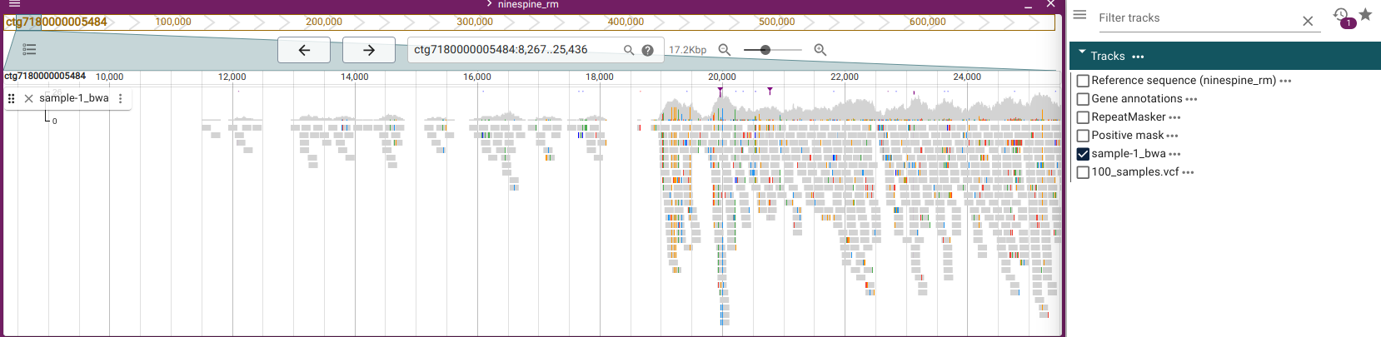Zoom in with plus magnifier
The image size is (1381, 337).
coord(820,50)
